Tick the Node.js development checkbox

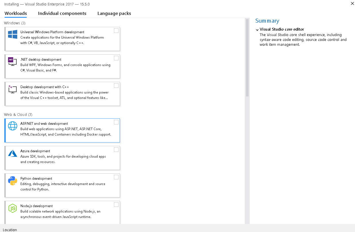tap(116, 205)
